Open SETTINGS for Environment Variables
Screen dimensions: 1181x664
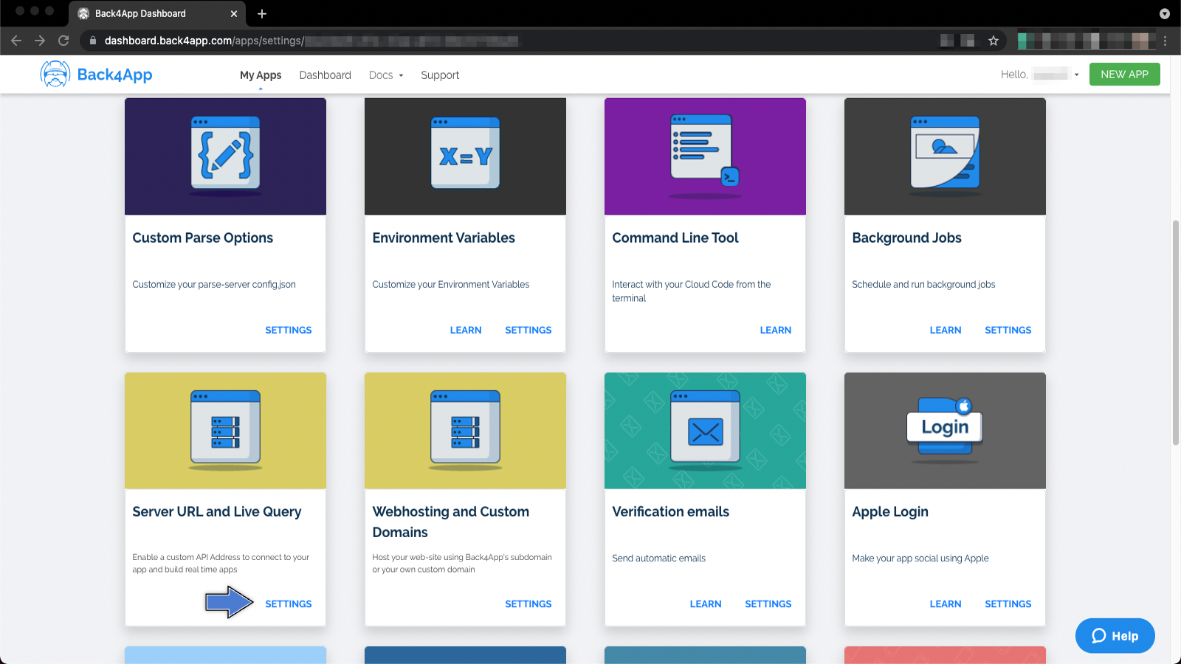[x=528, y=330]
